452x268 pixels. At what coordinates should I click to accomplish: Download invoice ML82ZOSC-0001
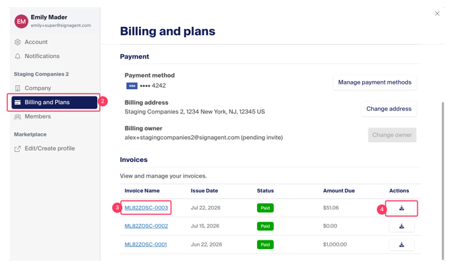(401, 244)
